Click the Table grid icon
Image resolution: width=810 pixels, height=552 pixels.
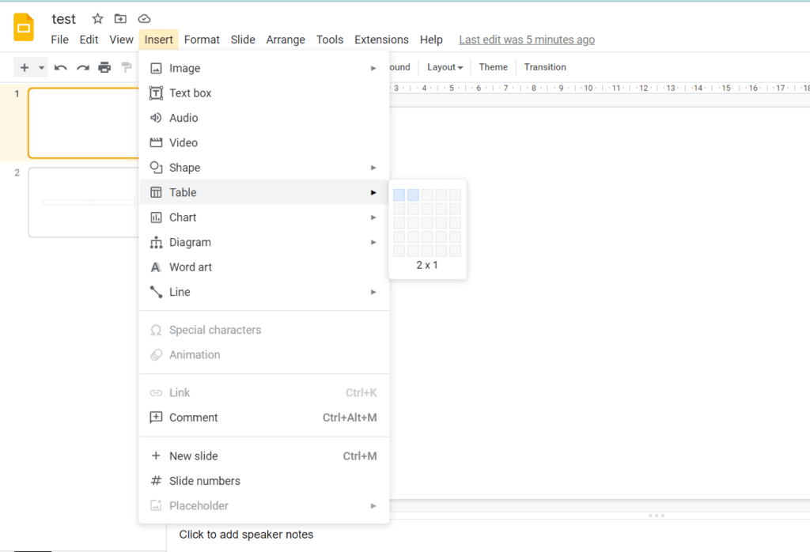point(156,193)
